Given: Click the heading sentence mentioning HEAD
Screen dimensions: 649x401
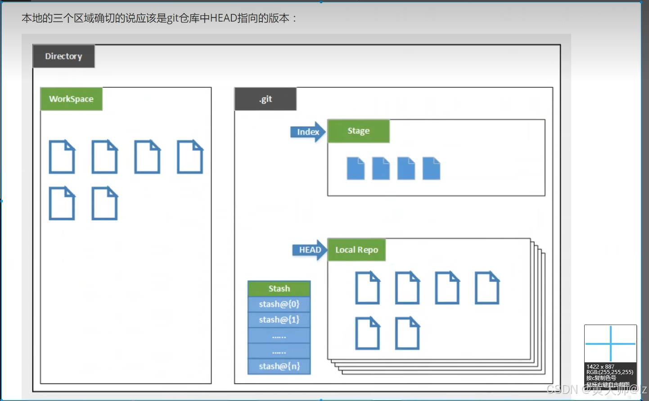Looking at the screenshot, I should 159,18.
